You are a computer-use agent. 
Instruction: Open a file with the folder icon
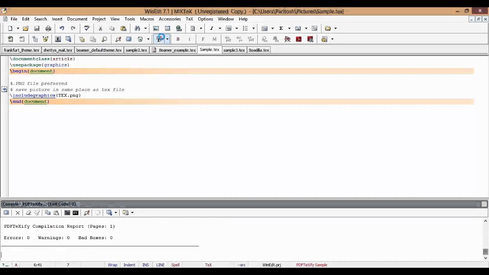point(26,28)
